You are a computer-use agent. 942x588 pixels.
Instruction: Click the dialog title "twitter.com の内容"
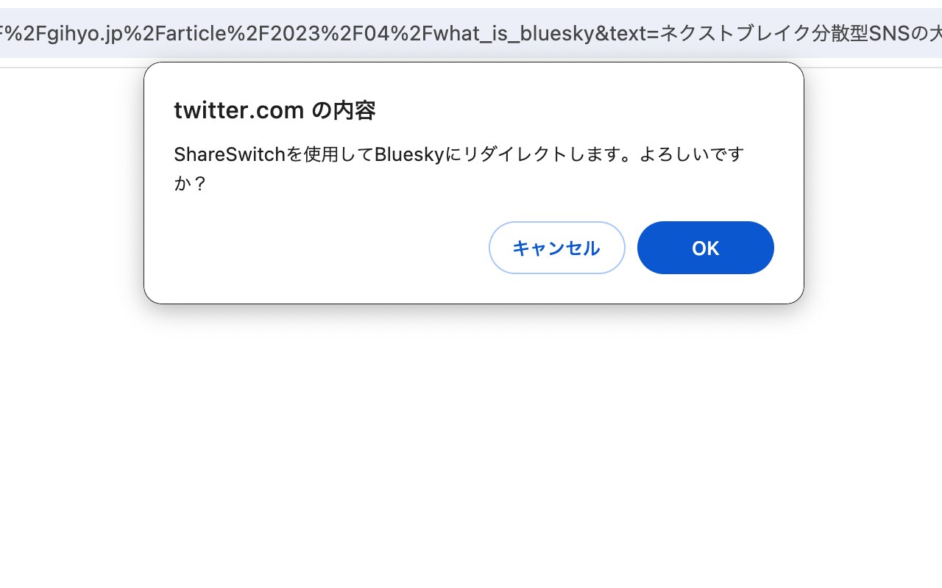[275, 110]
